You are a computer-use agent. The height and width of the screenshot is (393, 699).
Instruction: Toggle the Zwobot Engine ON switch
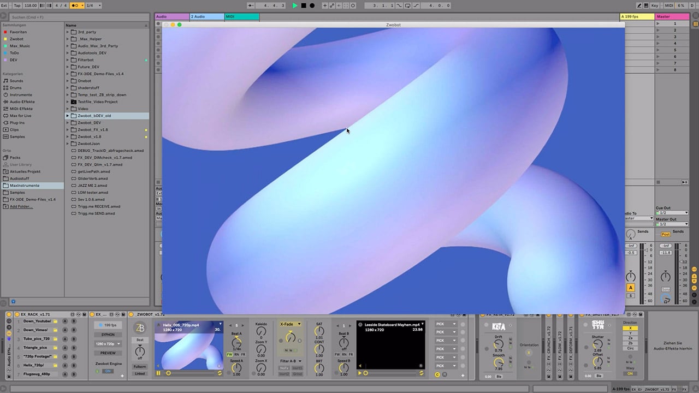(108, 371)
